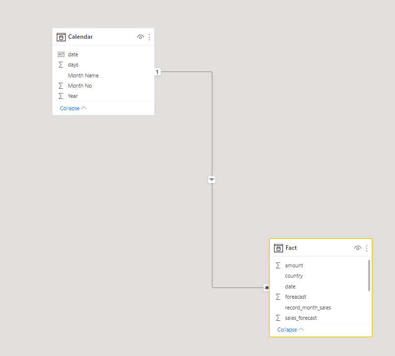
Task: Select the Year field in Calendar
Action: (103, 96)
